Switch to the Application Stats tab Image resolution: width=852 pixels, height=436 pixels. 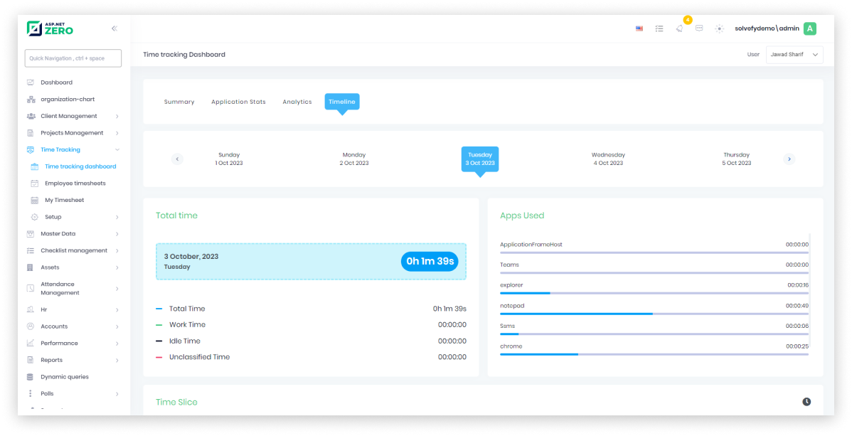(238, 102)
